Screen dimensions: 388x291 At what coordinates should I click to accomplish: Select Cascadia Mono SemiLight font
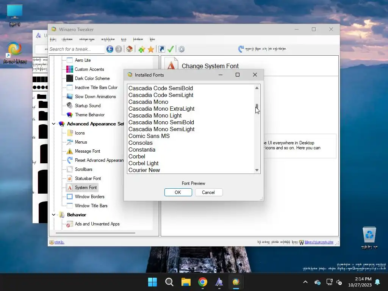pos(161,129)
